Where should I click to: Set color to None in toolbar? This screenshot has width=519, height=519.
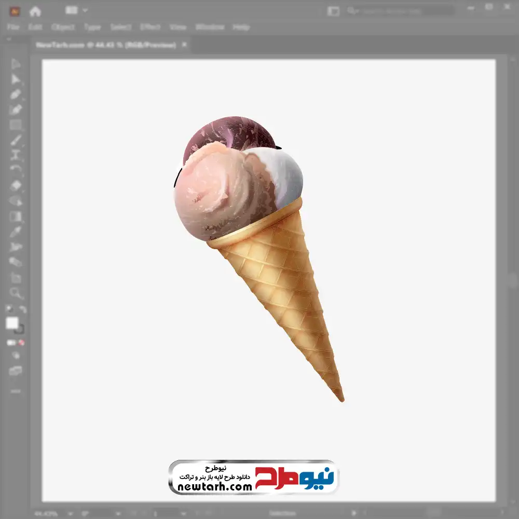click(x=22, y=343)
